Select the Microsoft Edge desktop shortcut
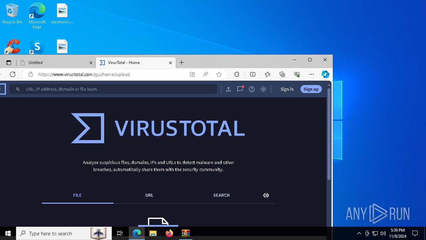 37,16
